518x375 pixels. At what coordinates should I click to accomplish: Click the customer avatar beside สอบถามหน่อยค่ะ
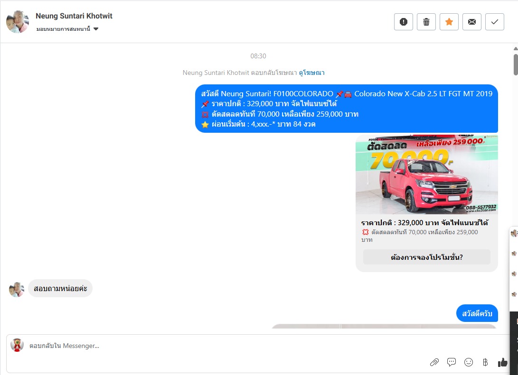coord(17,290)
